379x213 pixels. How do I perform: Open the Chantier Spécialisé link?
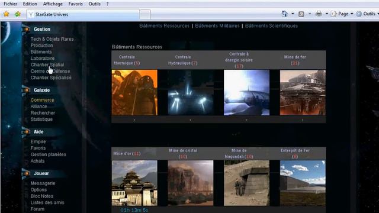click(51, 78)
